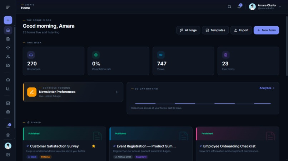Click the Archive 2025 folder tag
Screen dimensions: 288x161
coord(123,157)
